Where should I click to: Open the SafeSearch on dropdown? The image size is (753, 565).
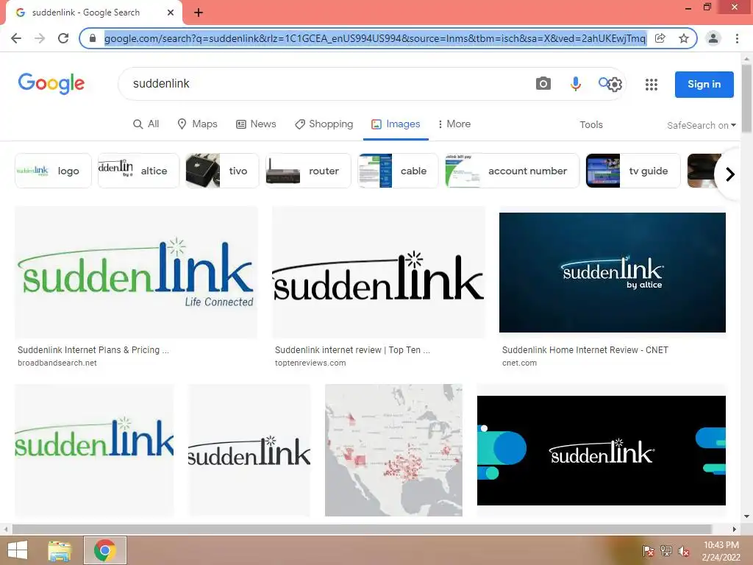tap(701, 125)
